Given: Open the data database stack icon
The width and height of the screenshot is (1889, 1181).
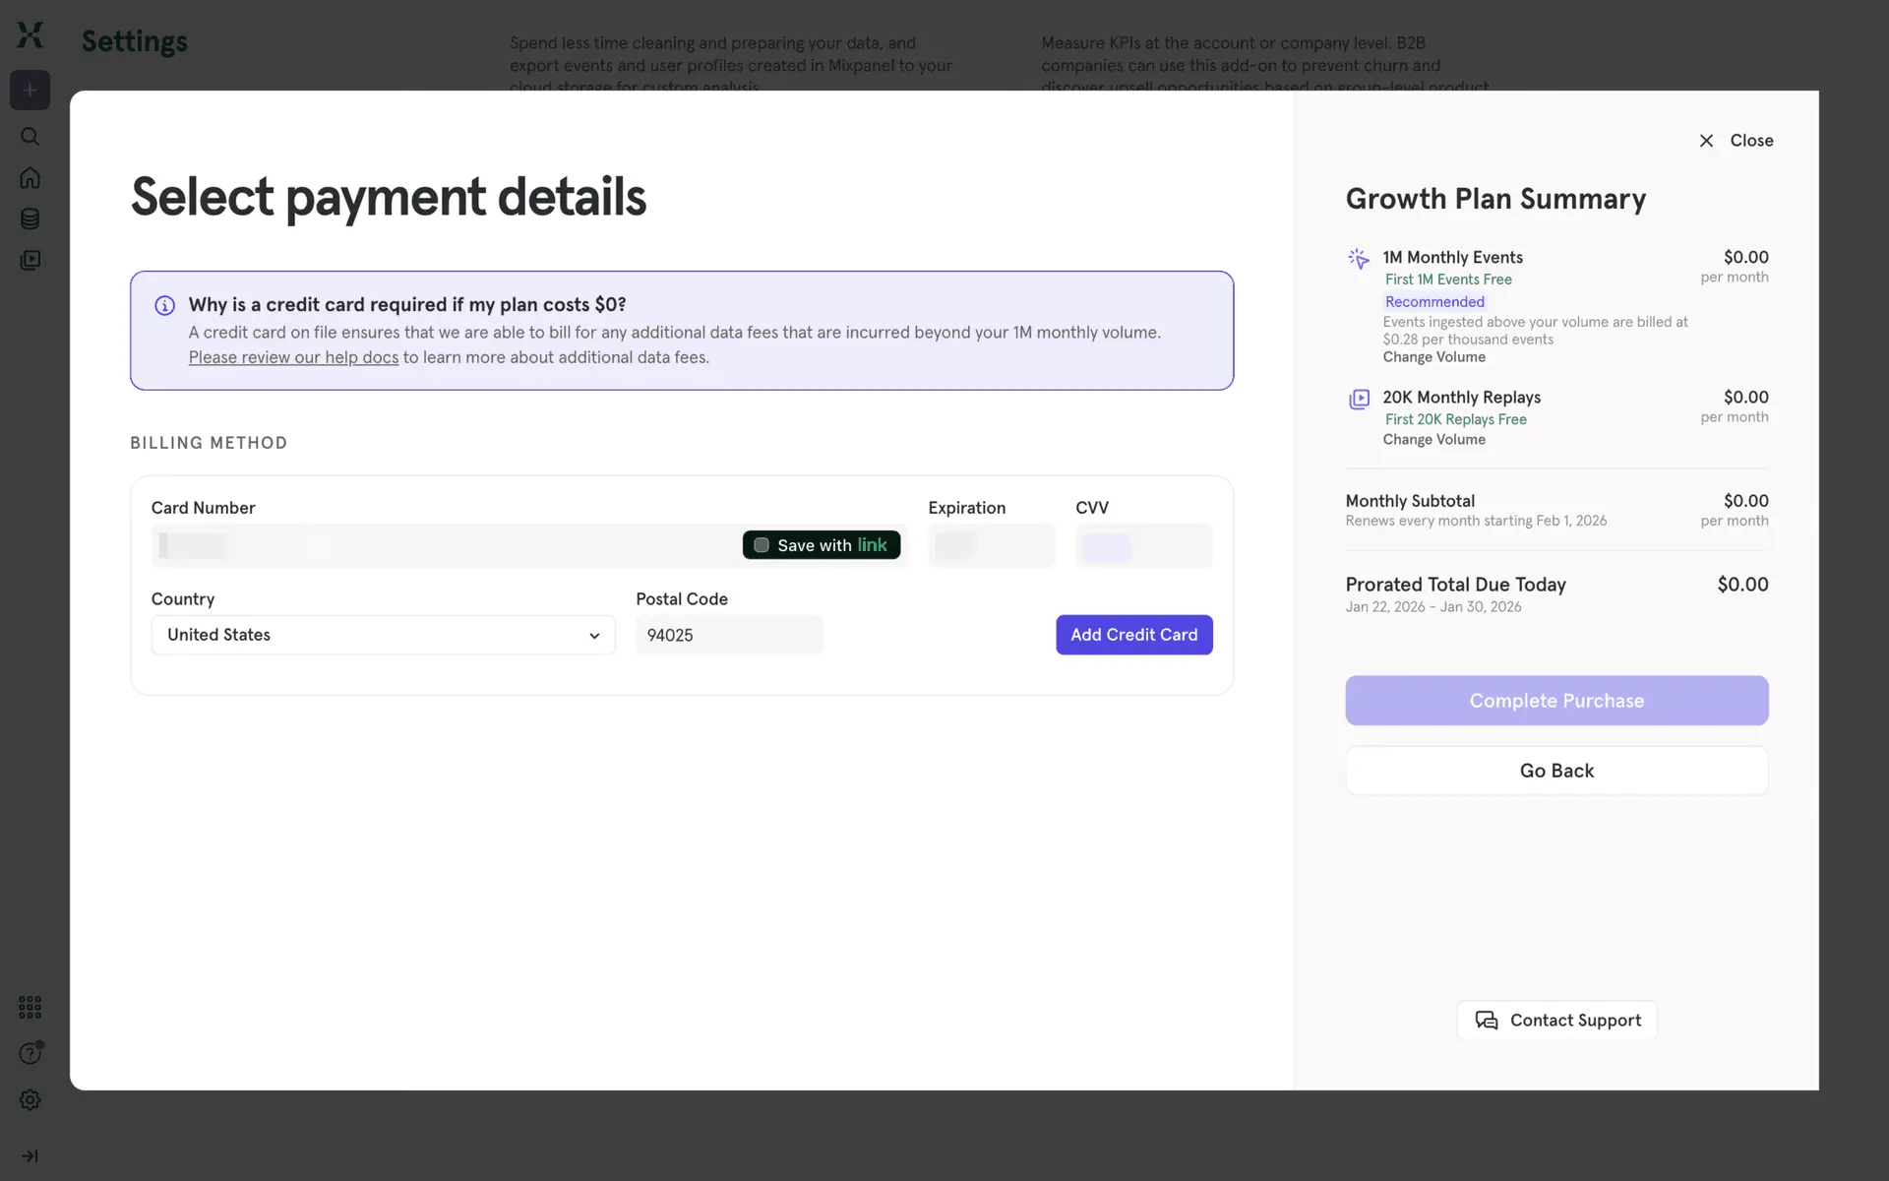Looking at the screenshot, I should pyautogui.click(x=30, y=218).
